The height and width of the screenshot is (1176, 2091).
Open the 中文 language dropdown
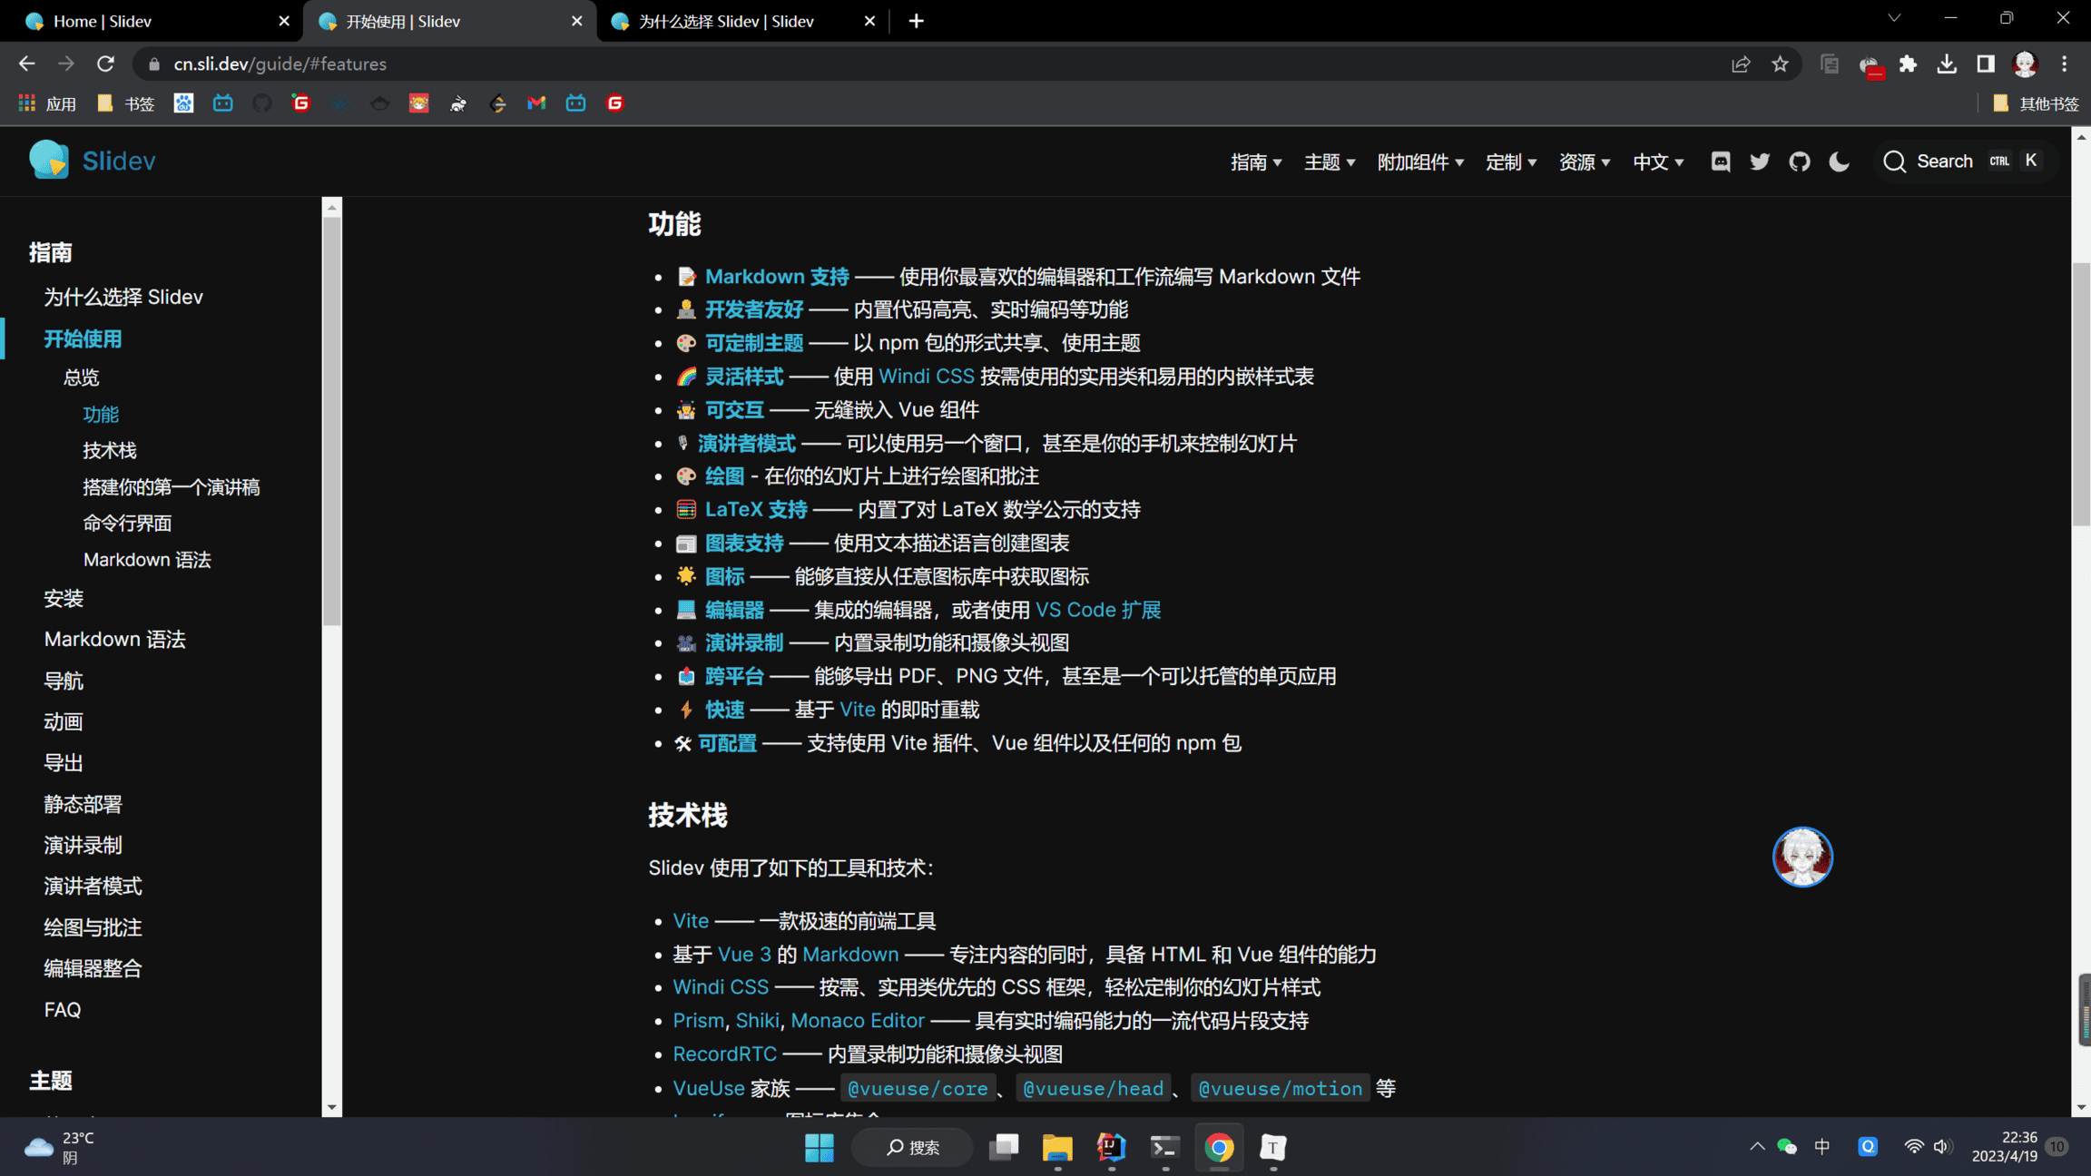coord(1657,162)
